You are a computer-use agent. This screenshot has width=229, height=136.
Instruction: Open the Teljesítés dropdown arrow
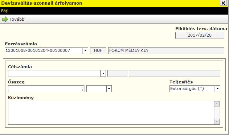point(217,89)
